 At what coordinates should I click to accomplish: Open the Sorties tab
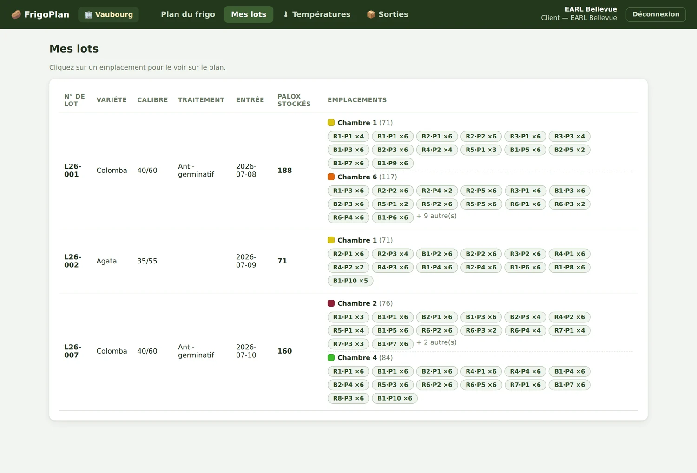click(x=388, y=14)
